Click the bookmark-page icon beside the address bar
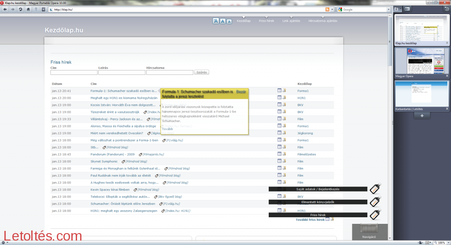This screenshot has height=245, width=451. point(44,10)
